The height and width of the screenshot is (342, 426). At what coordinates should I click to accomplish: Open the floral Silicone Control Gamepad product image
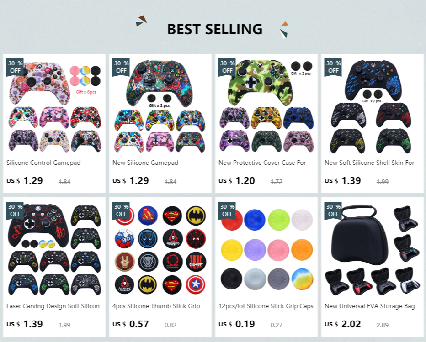[x=54, y=105]
